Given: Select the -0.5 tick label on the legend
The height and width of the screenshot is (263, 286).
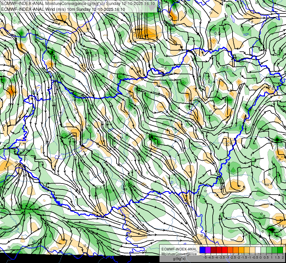Looking at the screenshot, I should tap(255, 257).
